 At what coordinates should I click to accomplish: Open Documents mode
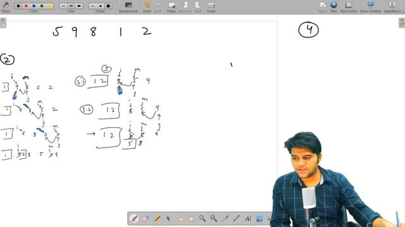(x=349, y=7)
